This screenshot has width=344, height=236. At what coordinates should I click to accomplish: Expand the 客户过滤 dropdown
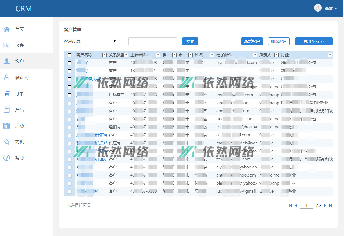point(102,41)
